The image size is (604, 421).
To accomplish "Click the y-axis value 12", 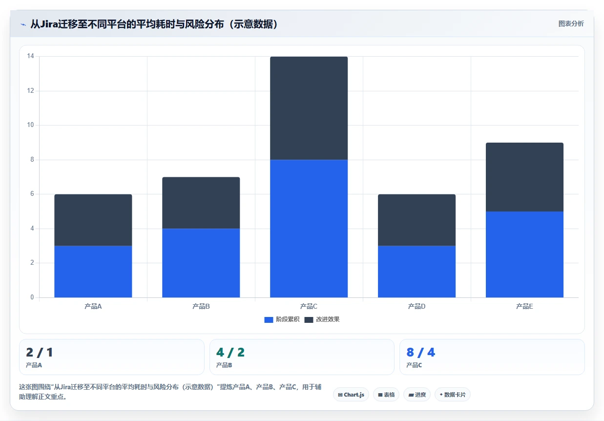I will 31,91.
